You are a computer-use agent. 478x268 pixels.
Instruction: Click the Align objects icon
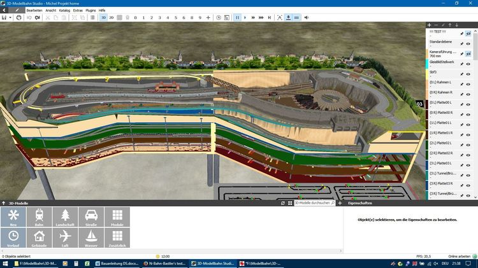pyautogui.click(x=92, y=18)
